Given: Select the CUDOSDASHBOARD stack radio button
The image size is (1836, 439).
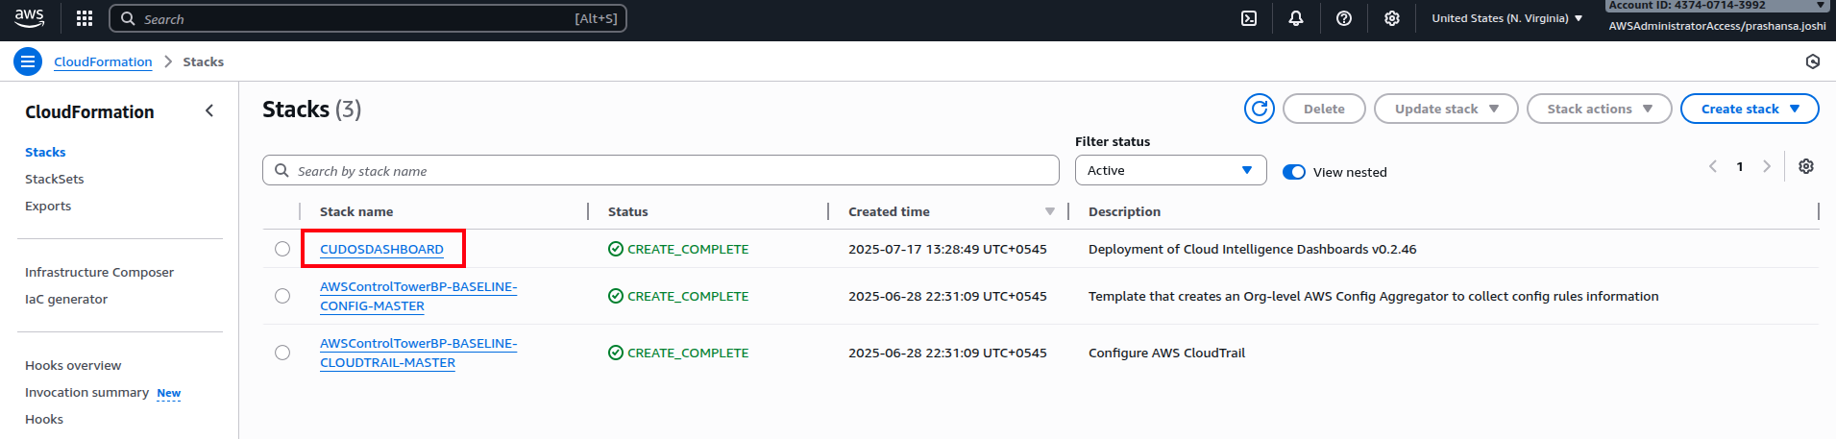Looking at the screenshot, I should (x=282, y=249).
